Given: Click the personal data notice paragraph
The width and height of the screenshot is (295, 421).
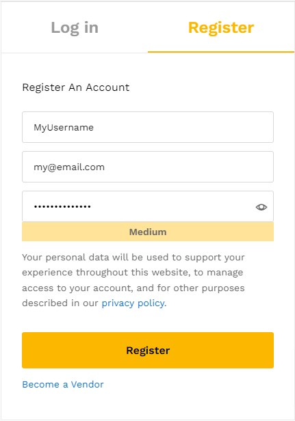Looking at the screenshot, I should (x=133, y=280).
